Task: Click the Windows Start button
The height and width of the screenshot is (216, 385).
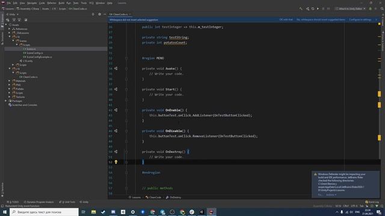Action: coord(5,212)
